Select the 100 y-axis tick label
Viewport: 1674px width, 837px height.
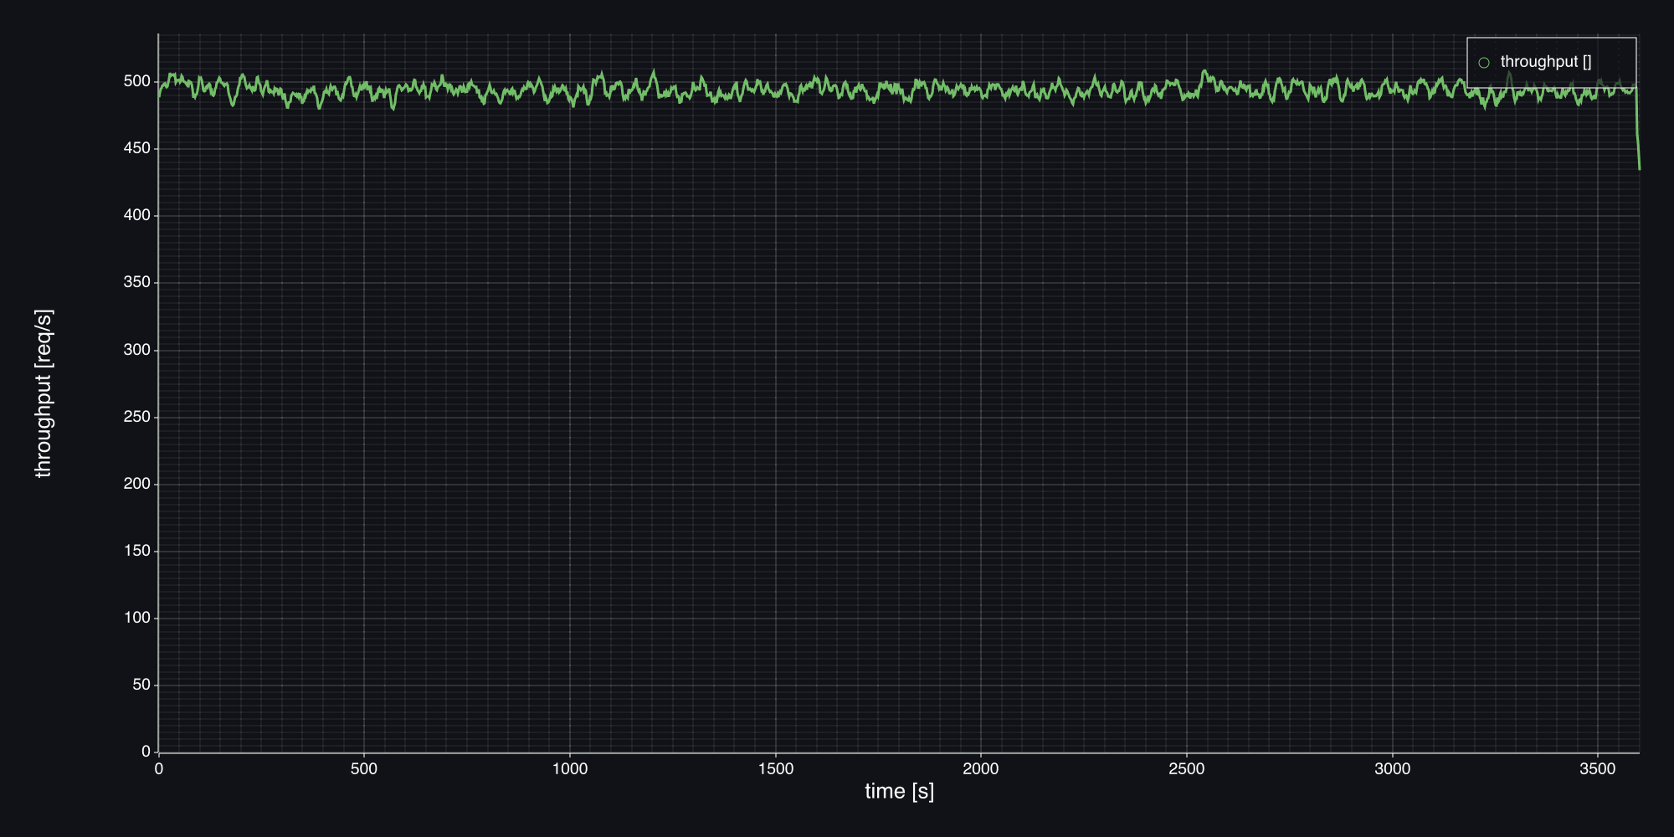pyautogui.click(x=136, y=618)
